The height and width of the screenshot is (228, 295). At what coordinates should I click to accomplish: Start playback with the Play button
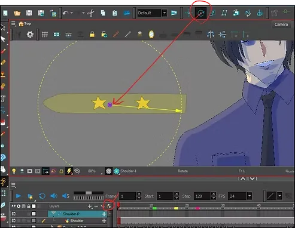click(18, 196)
